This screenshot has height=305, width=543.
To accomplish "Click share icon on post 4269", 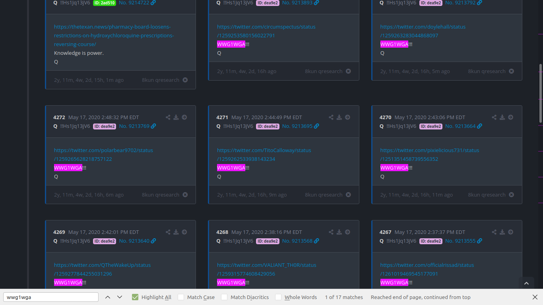I will [168, 232].
